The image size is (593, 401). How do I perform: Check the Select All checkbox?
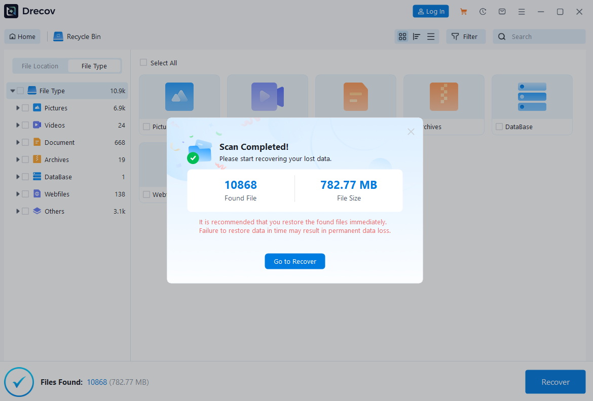click(x=143, y=63)
